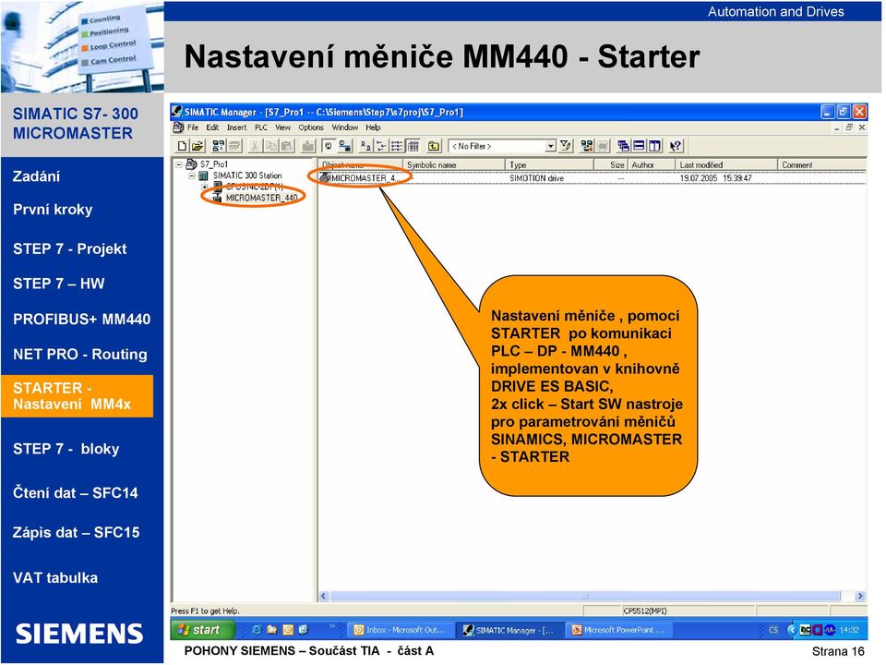Open the Insert menu
Screen dimensions: 886x665
pyautogui.click(x=237, y=127)
